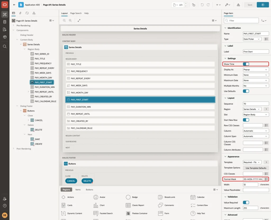Image resolution: width=271 pixels, height=220 pixels.
Task: Open SQL Workshop from the left sidebar
Action: [x=5, y=22]
